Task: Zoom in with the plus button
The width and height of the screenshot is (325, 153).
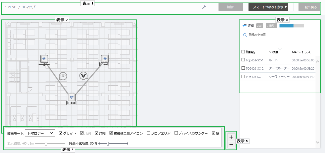Action: tap(231, 137)
